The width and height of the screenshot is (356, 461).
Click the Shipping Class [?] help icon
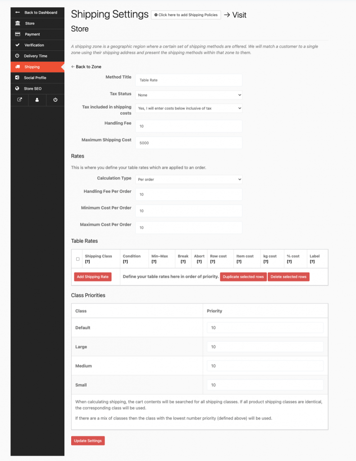click(87, 262)
